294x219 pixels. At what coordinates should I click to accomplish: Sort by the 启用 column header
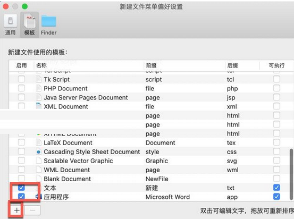(x=21, y=65)
